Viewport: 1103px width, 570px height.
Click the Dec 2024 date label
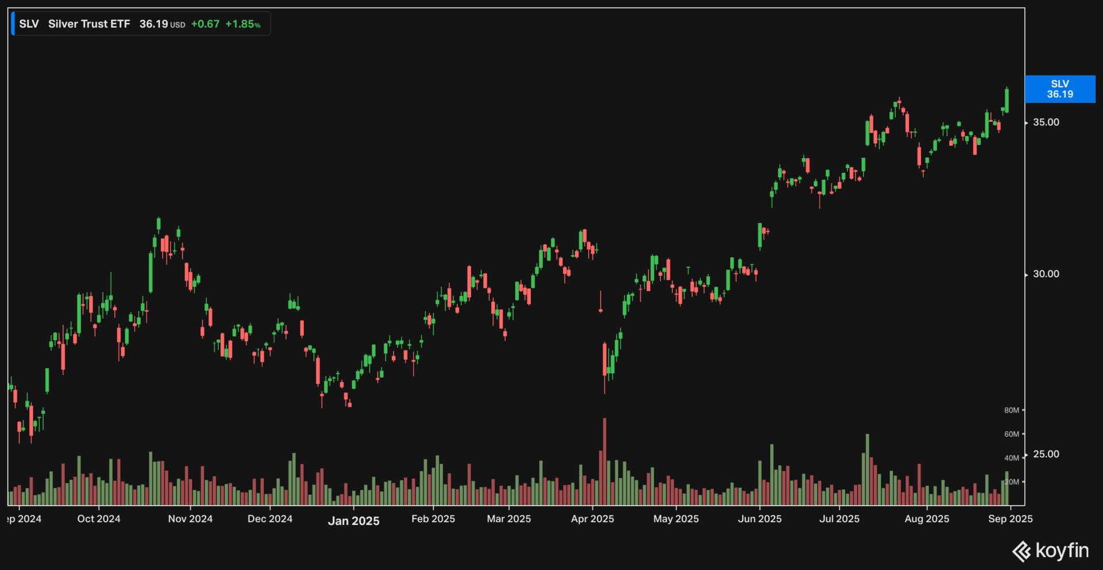pyautogui.click(x=270, y=519)
